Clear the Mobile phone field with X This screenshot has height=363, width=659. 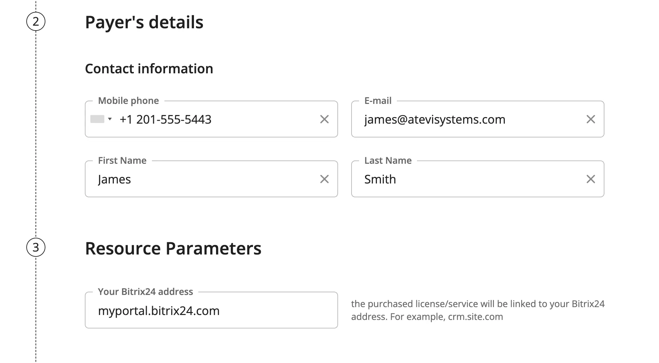coord(324,119)
